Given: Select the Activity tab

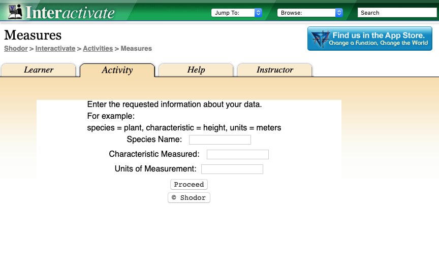Looking at the screenshot, I should [117, 70].
